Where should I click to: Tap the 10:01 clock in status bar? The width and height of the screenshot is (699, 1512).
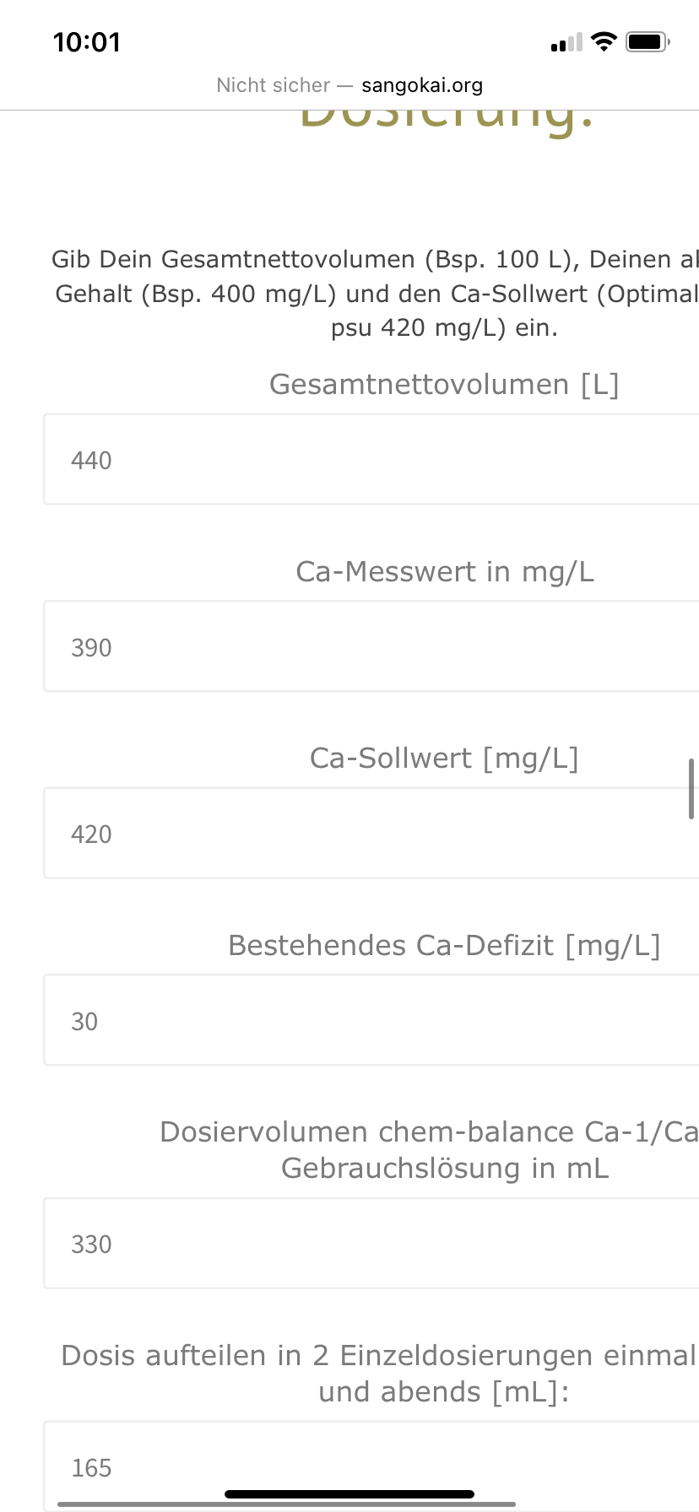click(x=87, y=42)
